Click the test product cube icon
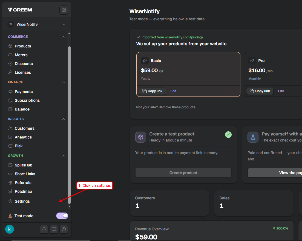The image size is (302, 241). (141, 137)
